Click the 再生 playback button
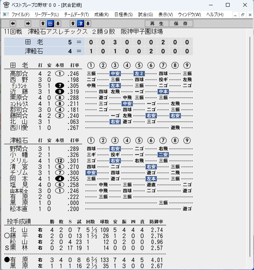 [157, 24]
